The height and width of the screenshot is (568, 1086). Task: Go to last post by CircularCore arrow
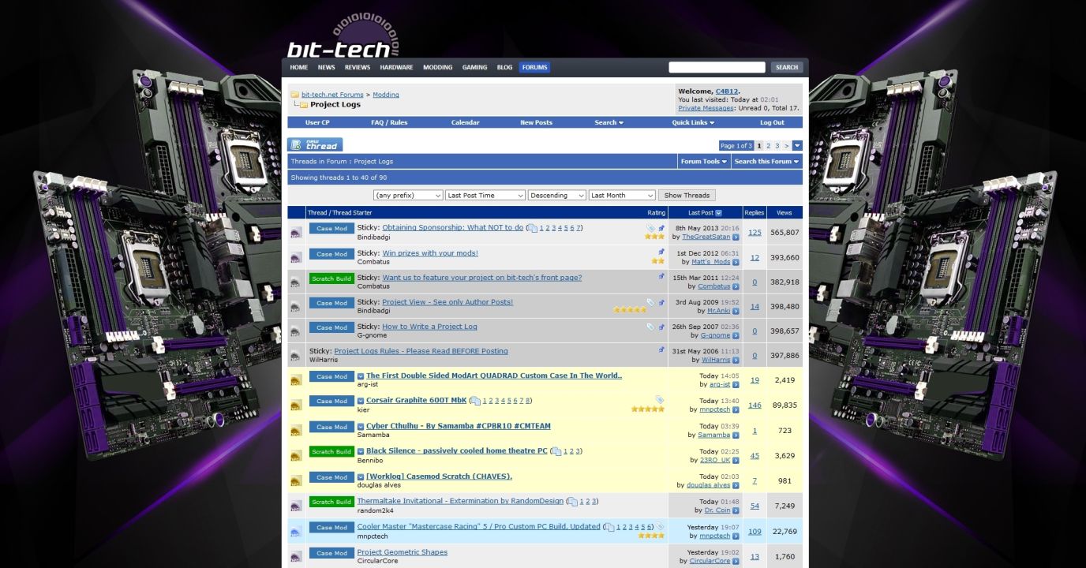click(x=736, y=562)
